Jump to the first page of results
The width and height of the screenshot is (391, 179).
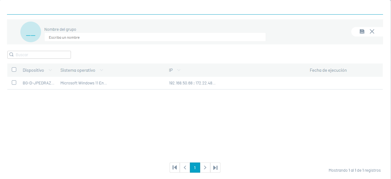(175, 168)
